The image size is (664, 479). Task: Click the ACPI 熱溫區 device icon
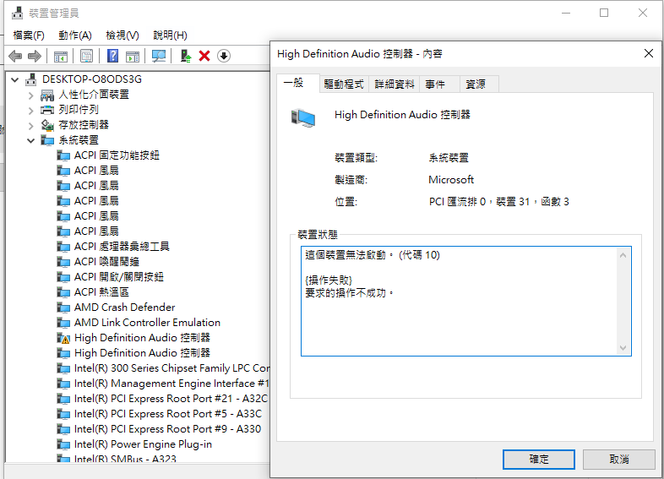click(x=63, y=292)
